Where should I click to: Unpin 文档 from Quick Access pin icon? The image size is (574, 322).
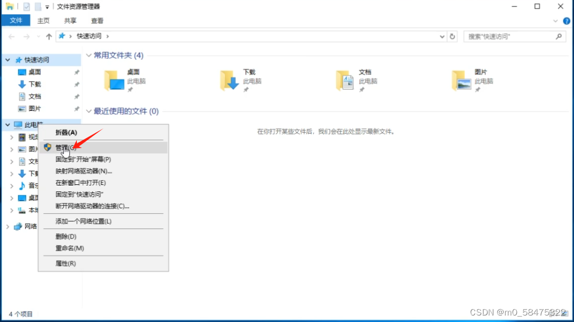77,96
